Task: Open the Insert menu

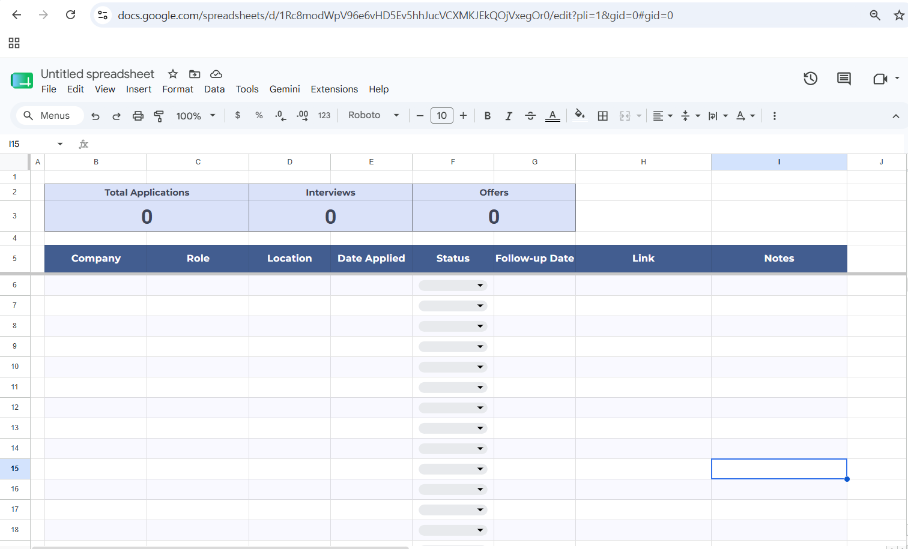Action: click(x=139, y=89)
